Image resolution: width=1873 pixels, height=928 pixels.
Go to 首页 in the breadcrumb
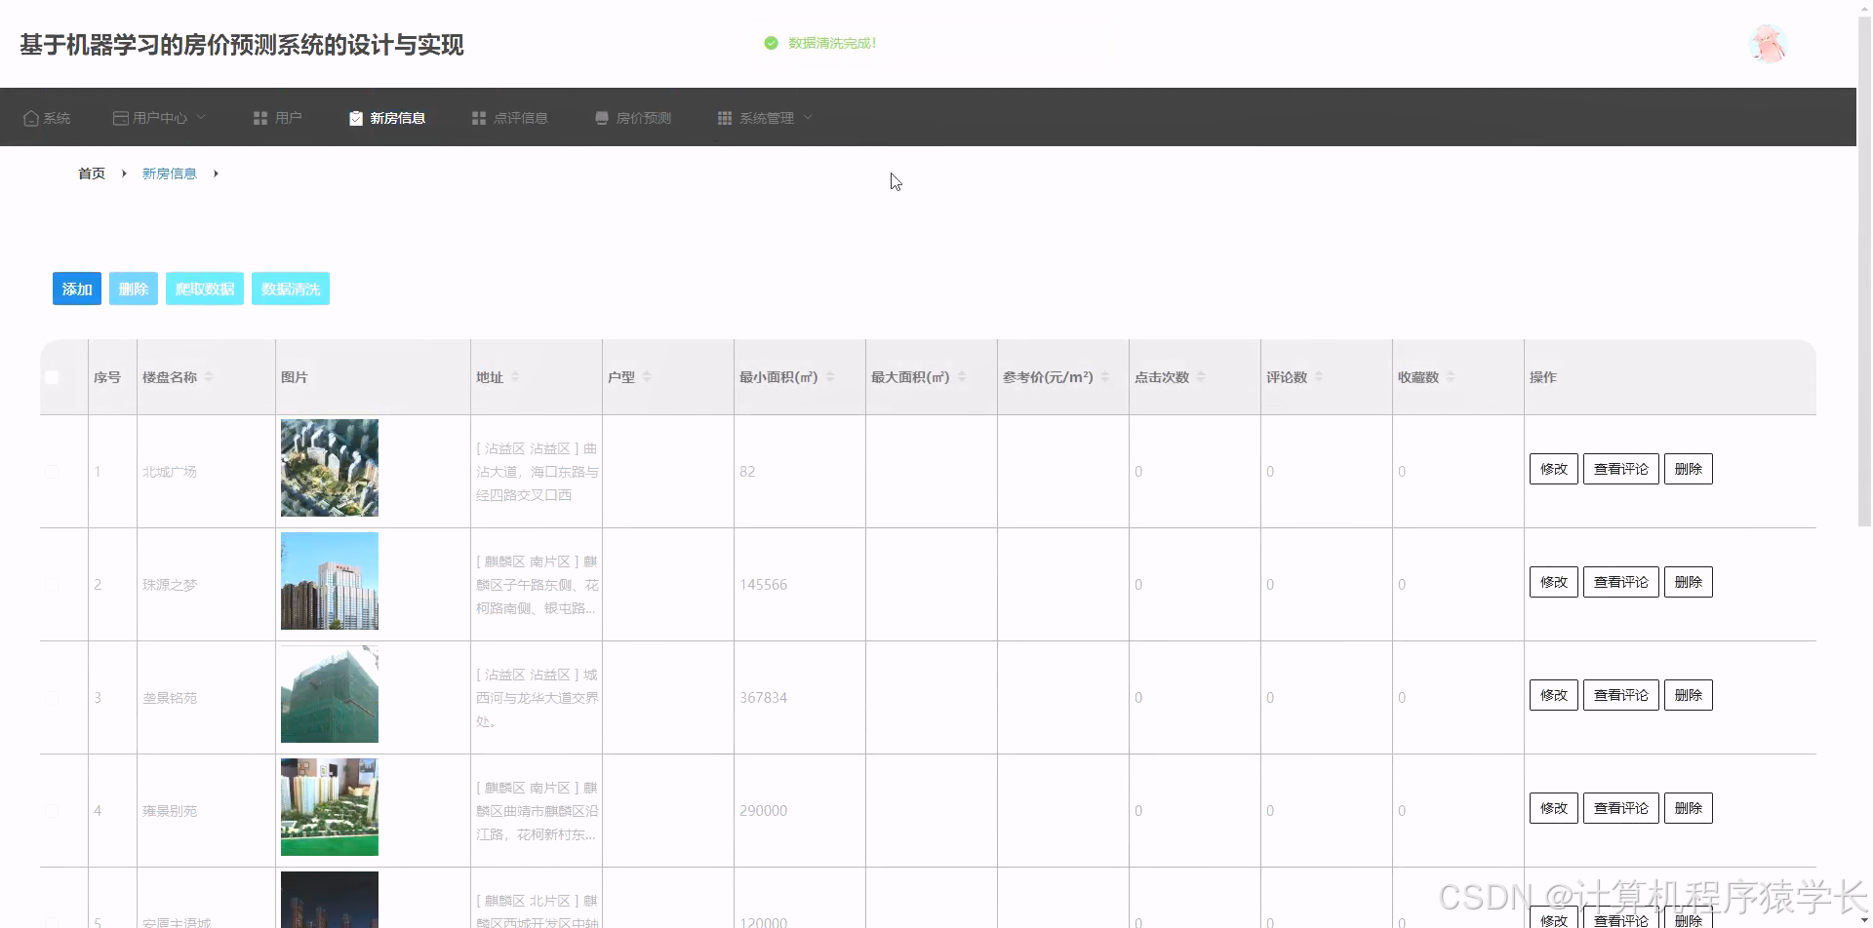pos(92,174)
